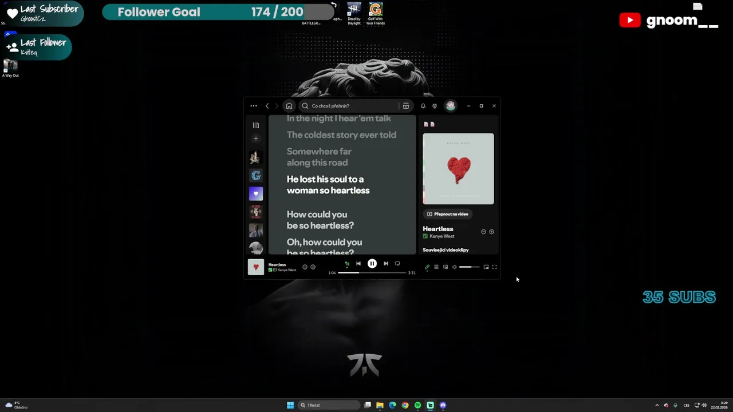Screen dimensions: 733x412
Task: Show hidden system tray icons
Action: [x=657, y=405]
